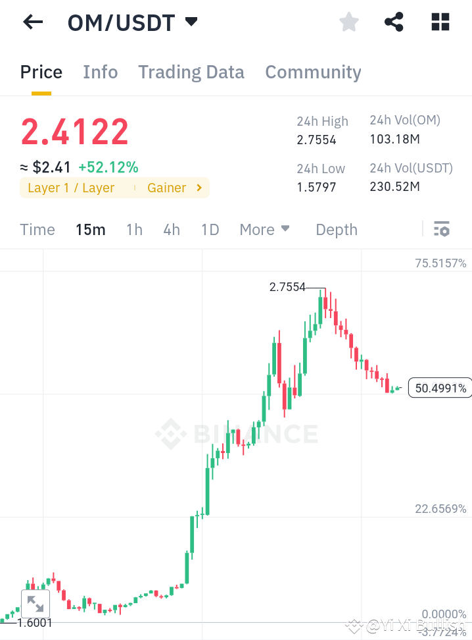The height and width of the screenshot is (640, 472).
Task: Open sharing options via the share icon
Action: tap(394, 22)
